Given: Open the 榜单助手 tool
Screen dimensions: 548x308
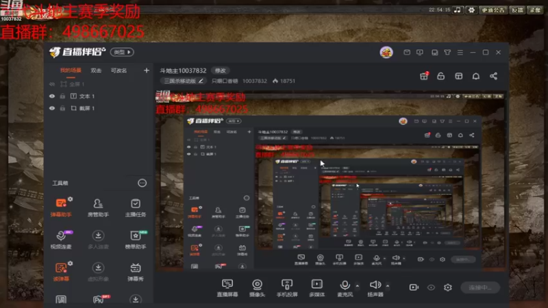Looking at the screenshot, I should pos(135,240).
